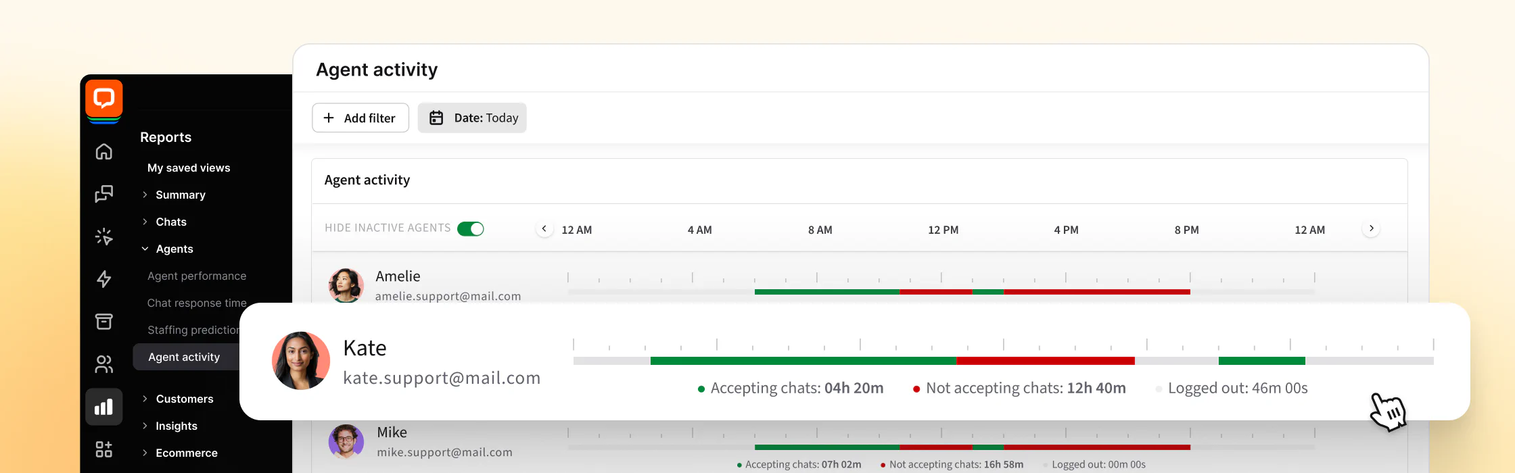Open the Reports bar chart icon
This screenshot has width=1515, height=473.
(104, 407)
